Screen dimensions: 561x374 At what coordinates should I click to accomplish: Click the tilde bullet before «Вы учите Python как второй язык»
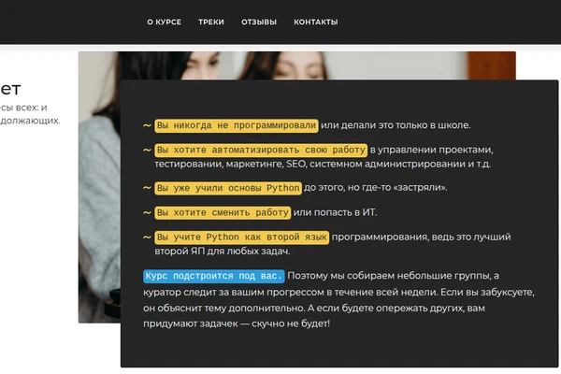click(x=147, y=237)
